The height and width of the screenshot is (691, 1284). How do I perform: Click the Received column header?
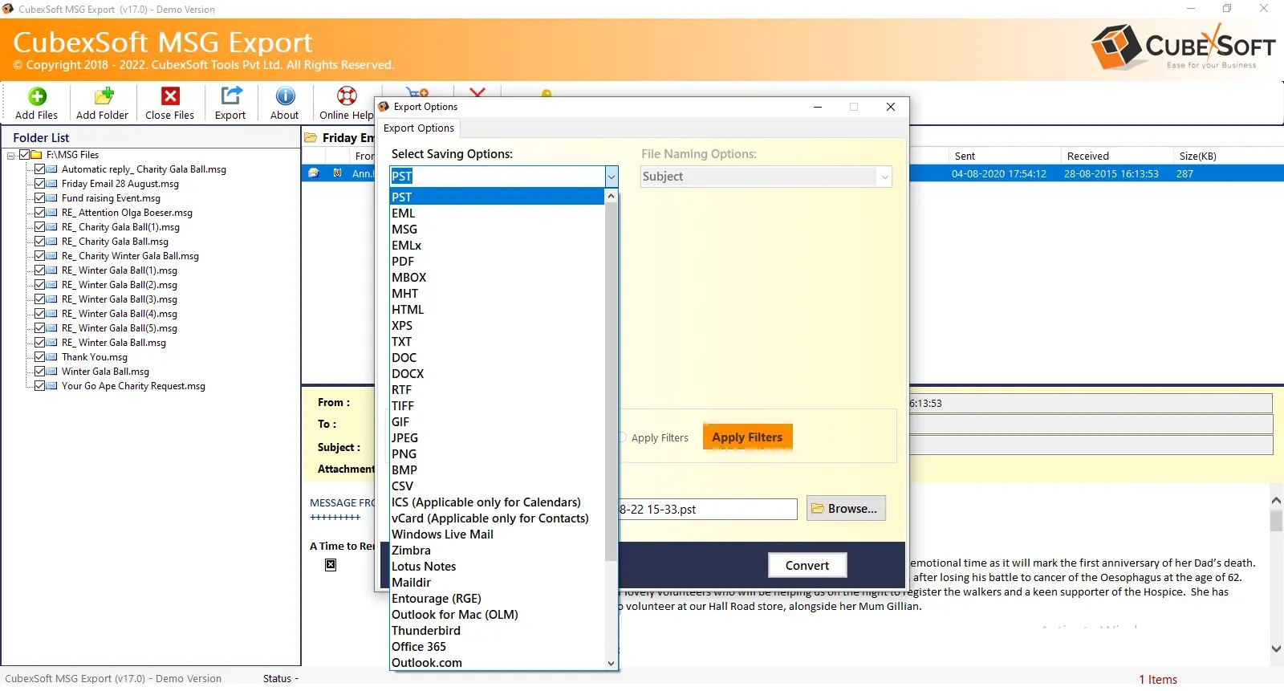click(1116, 156)
